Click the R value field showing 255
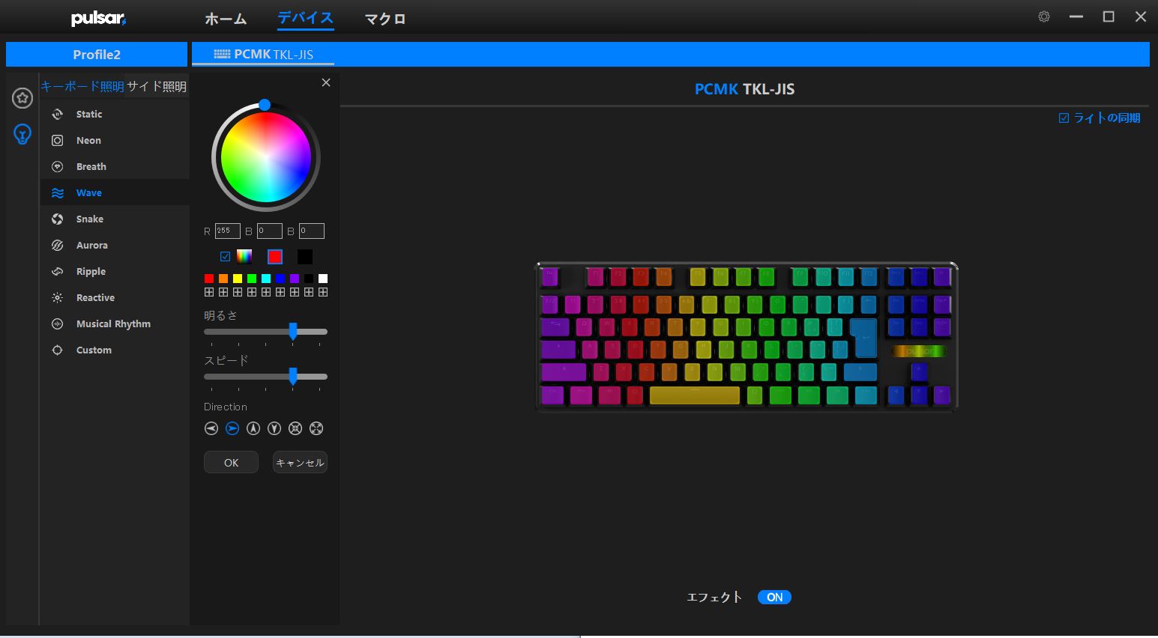The height and width of the screenshot is (638, 1158). pyautogui.click(x=228, y=231)
